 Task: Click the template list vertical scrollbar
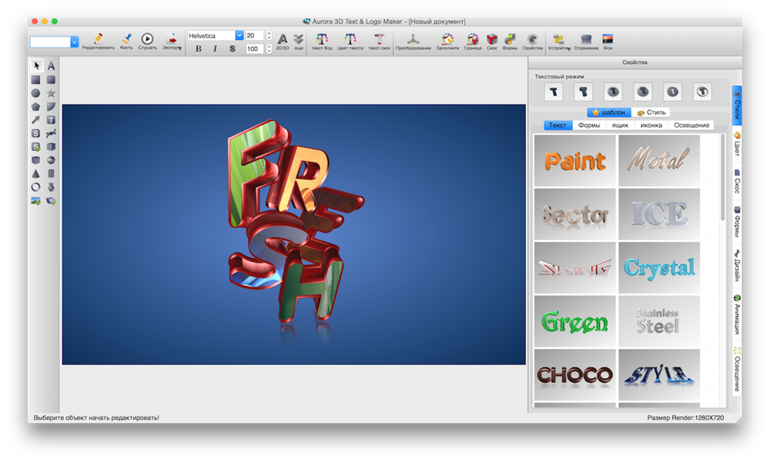(x=722, y=177)
